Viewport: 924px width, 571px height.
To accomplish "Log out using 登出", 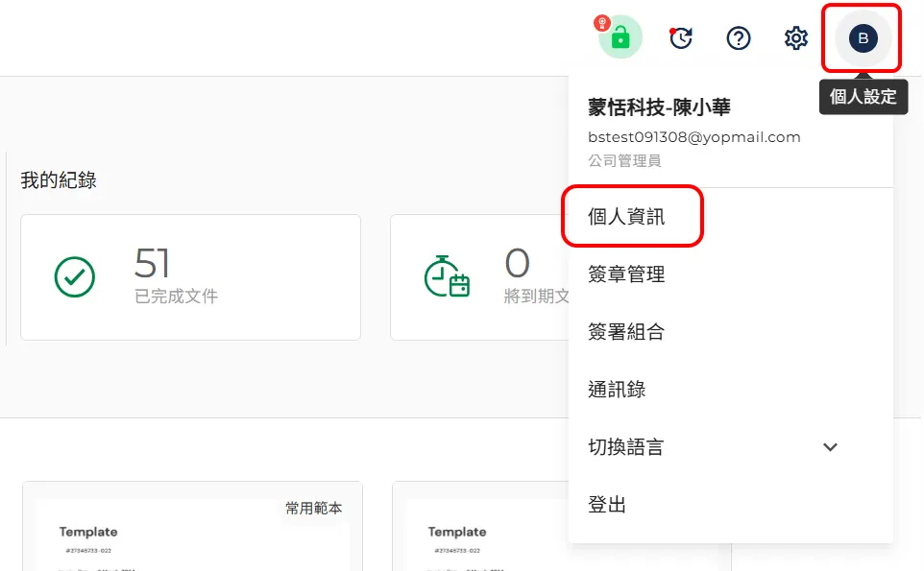I will (x=608, y=505).
